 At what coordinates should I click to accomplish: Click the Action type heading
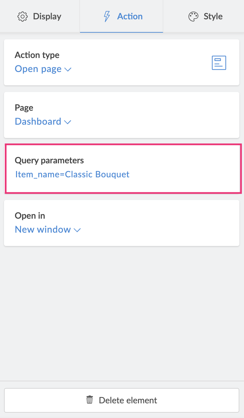point(37,55)
